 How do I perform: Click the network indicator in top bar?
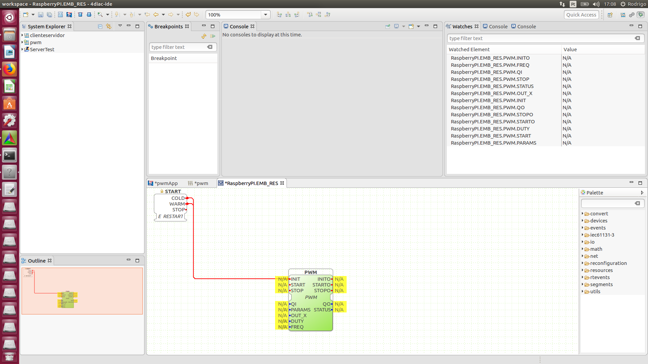click(x=562, y=4)
